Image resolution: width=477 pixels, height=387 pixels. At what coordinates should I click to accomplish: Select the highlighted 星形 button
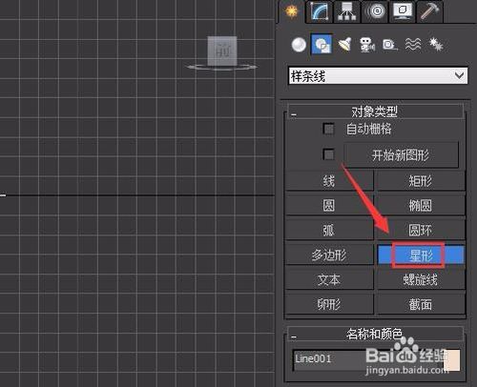421,255
